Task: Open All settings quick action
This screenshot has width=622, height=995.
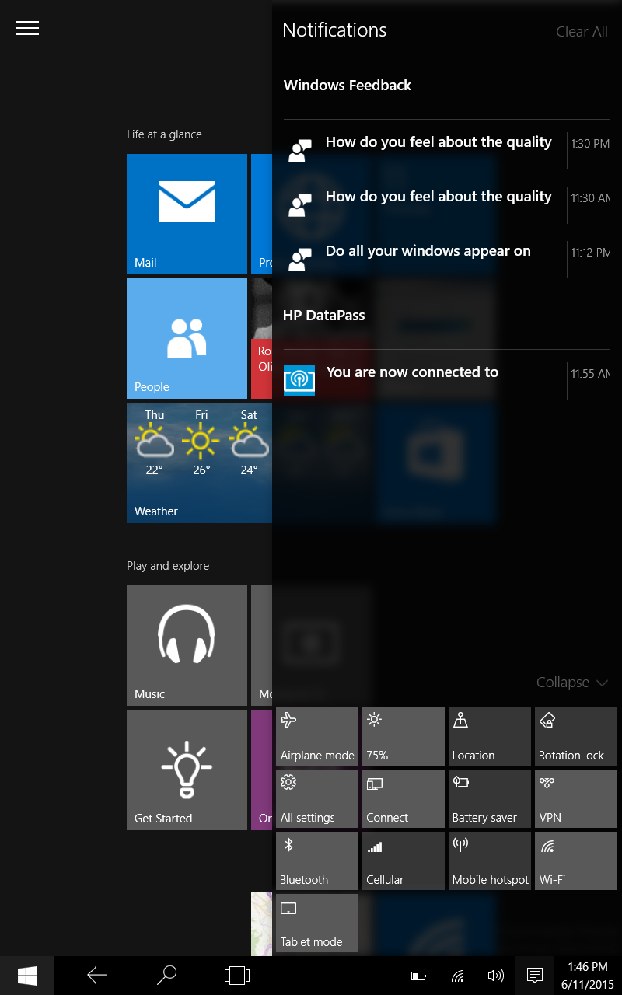Action: pyautogui.click(x=317, y=798)
